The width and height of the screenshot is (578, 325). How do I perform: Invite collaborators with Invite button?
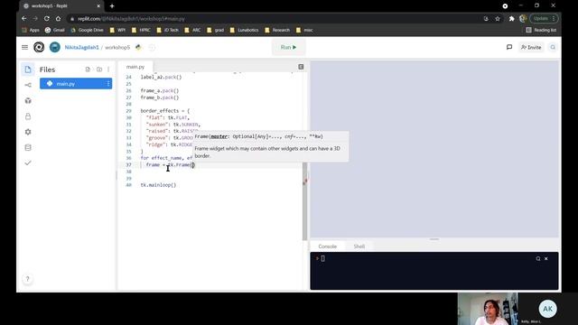(x=531, y=47)
